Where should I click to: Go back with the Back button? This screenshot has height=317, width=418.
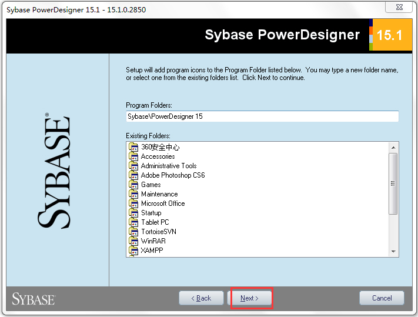tap(201, 298)
